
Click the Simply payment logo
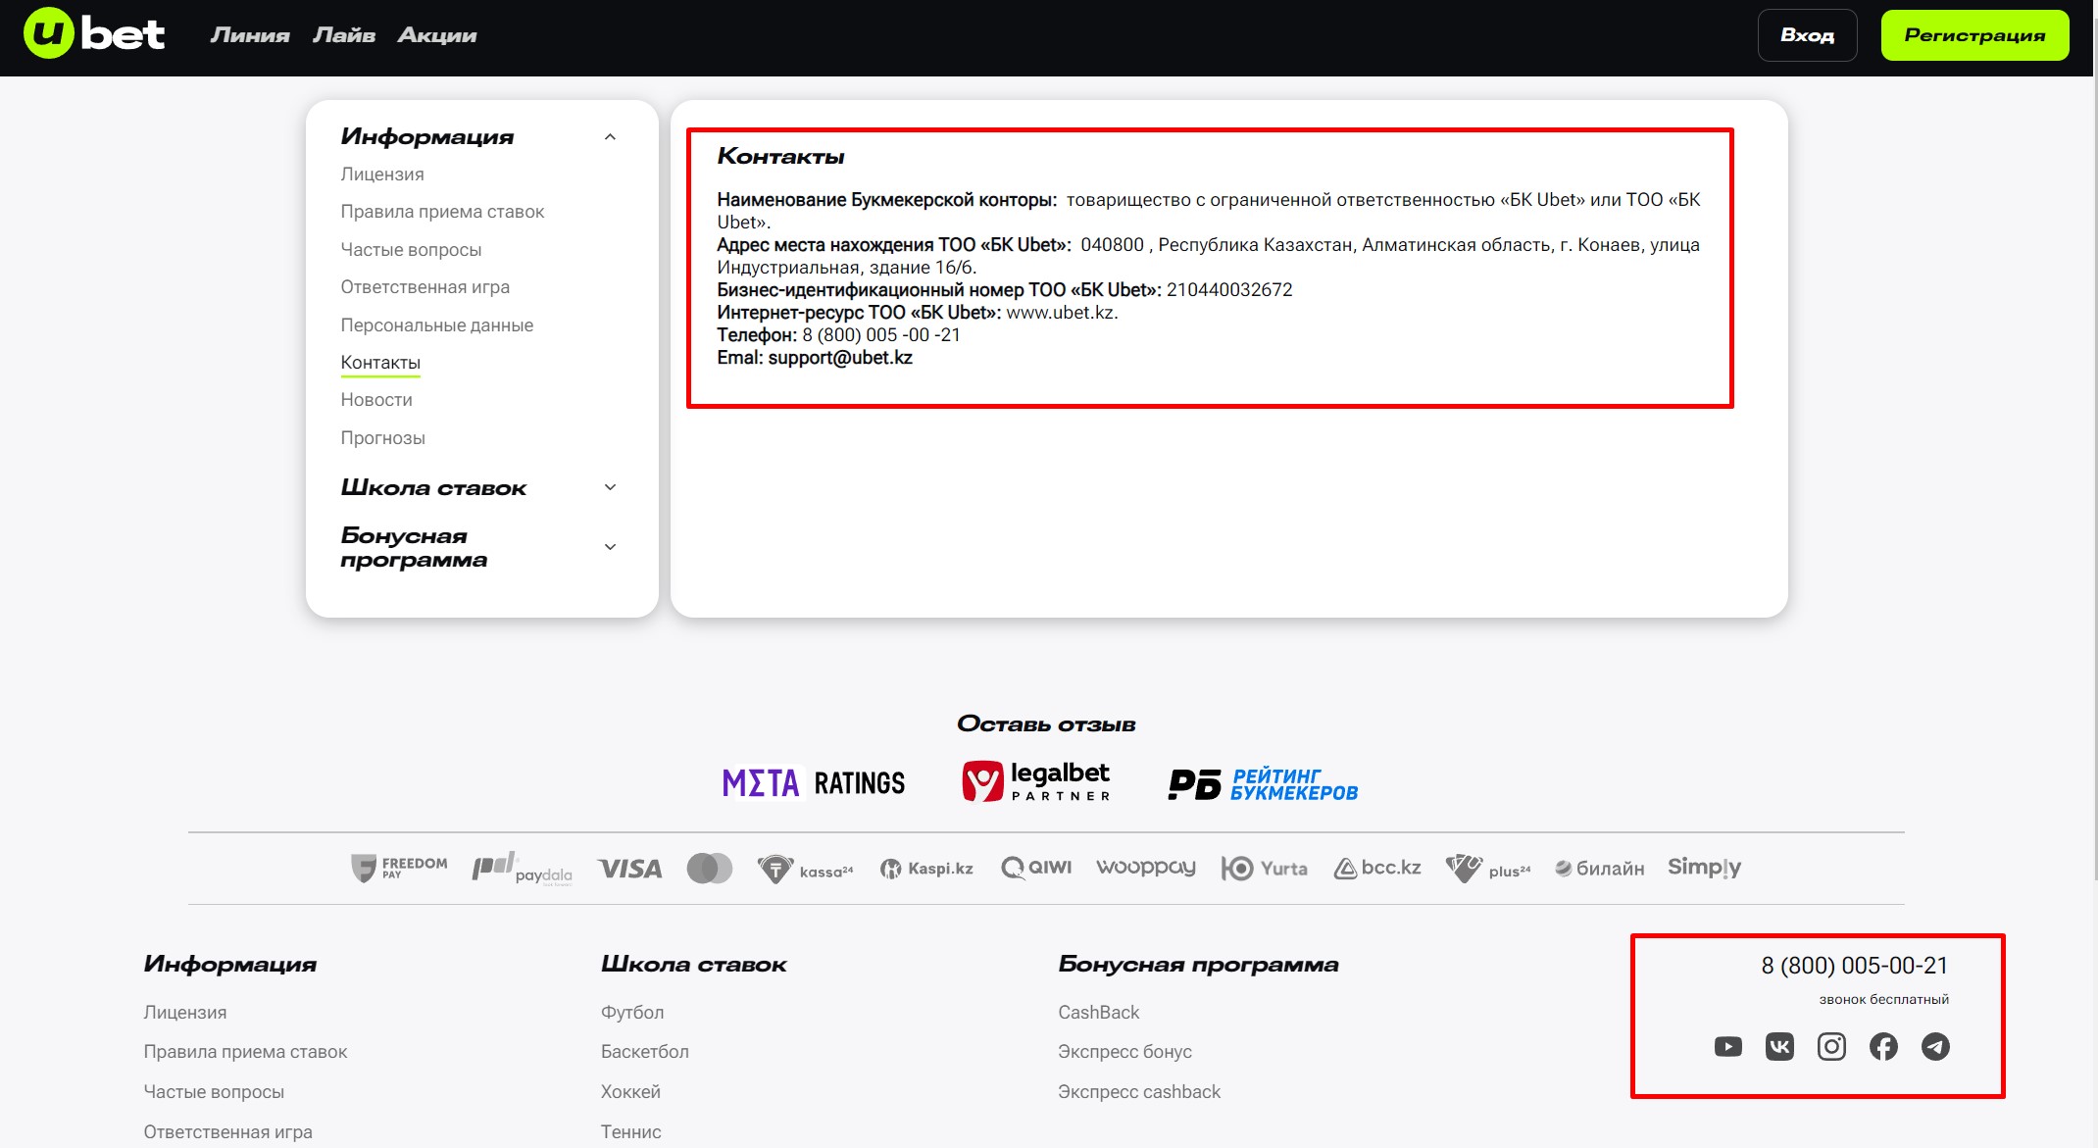click(x=1705, y=868)
